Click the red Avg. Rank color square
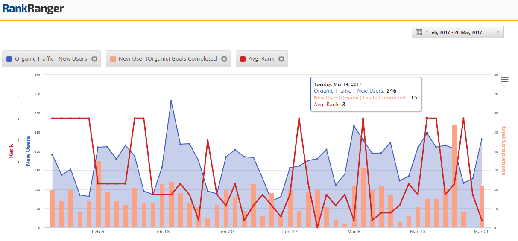Screen dimensions: 518x241 (x=243, y=59)
